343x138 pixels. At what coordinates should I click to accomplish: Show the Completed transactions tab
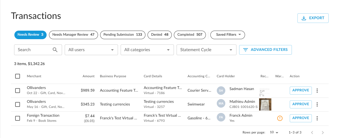click(x=190, y=35)
